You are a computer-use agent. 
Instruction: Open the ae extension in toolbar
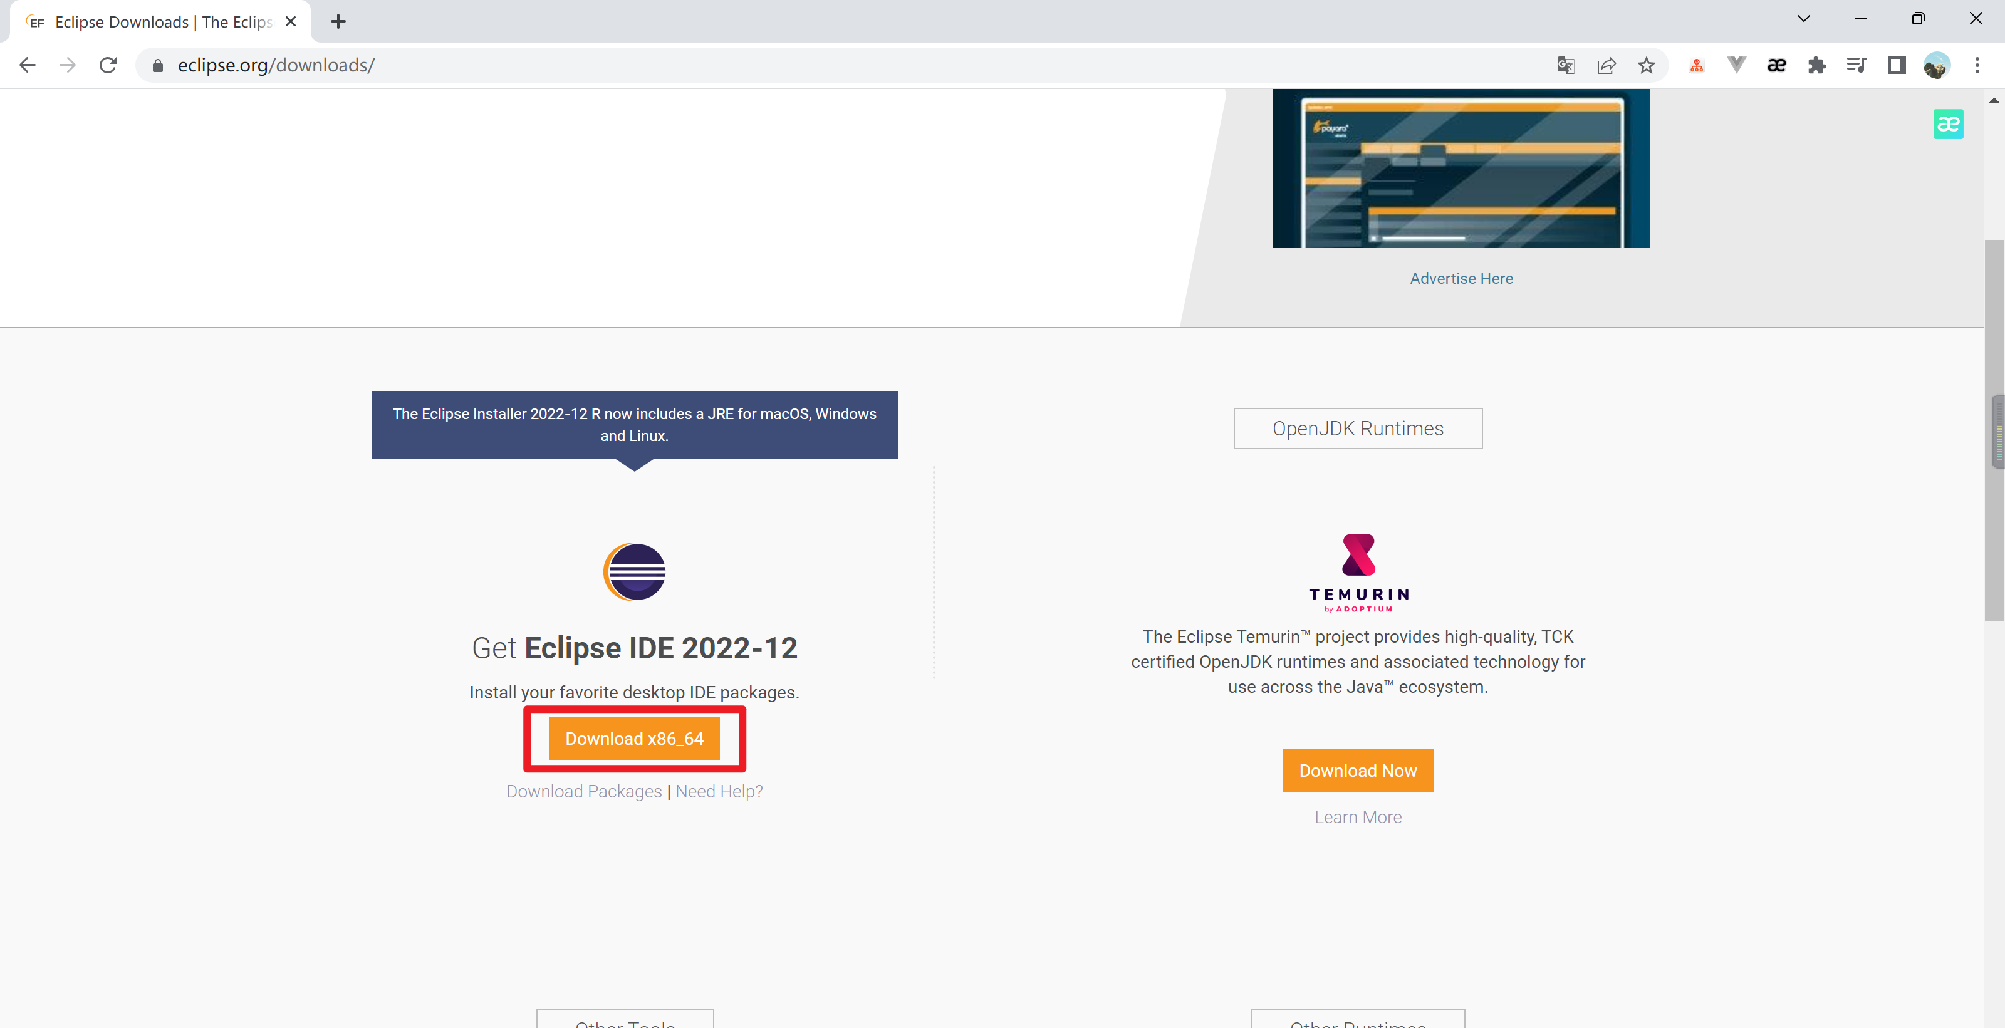coord(1777,65)
